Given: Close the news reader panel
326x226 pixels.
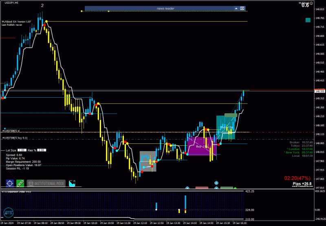Looking at the screenshot, I should click(242, 9).
